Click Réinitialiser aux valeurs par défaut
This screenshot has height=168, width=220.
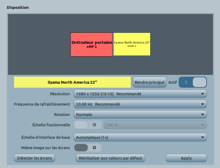click(110, 158)
